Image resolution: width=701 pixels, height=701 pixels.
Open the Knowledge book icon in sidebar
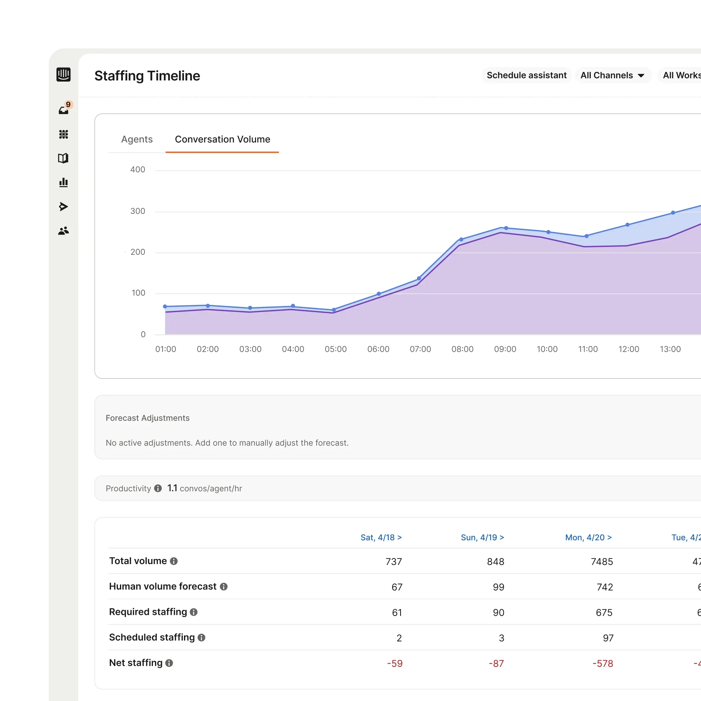(x=63, y=158)
